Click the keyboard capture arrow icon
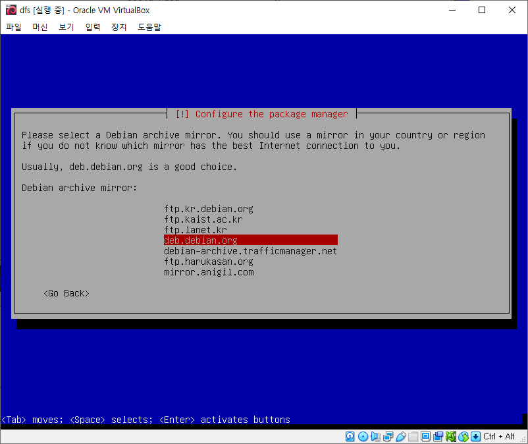Screen dimensions: 528x444 475,437
